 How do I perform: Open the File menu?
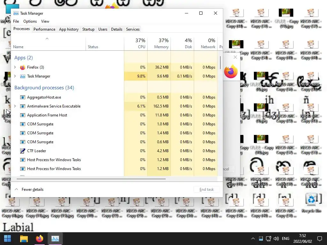(x=16, y=21)
